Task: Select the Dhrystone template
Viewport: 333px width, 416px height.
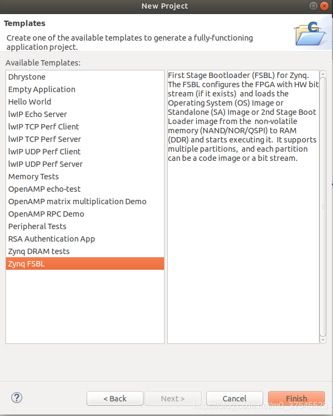Action: 85,77
